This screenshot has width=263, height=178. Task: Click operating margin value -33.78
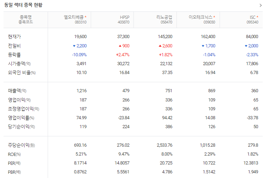252,118
